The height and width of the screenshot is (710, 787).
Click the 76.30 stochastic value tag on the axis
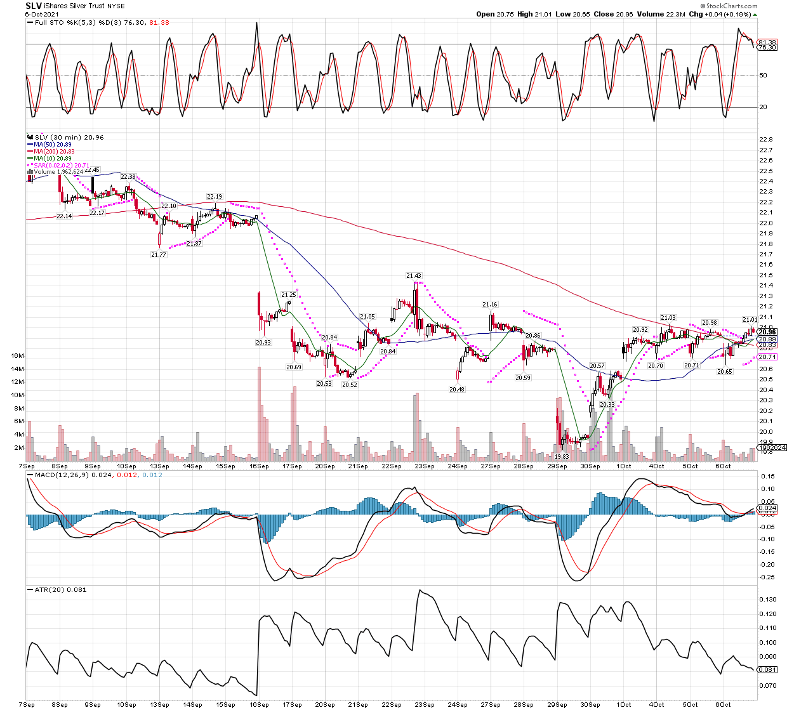767,48
